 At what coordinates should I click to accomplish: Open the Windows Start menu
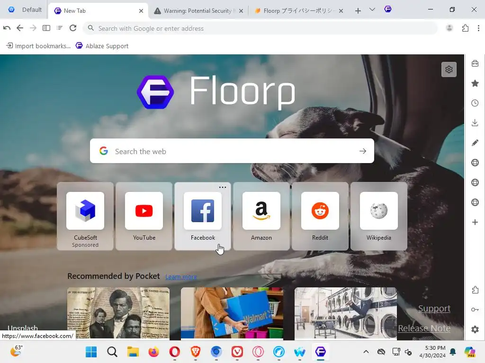coord(91,352)
